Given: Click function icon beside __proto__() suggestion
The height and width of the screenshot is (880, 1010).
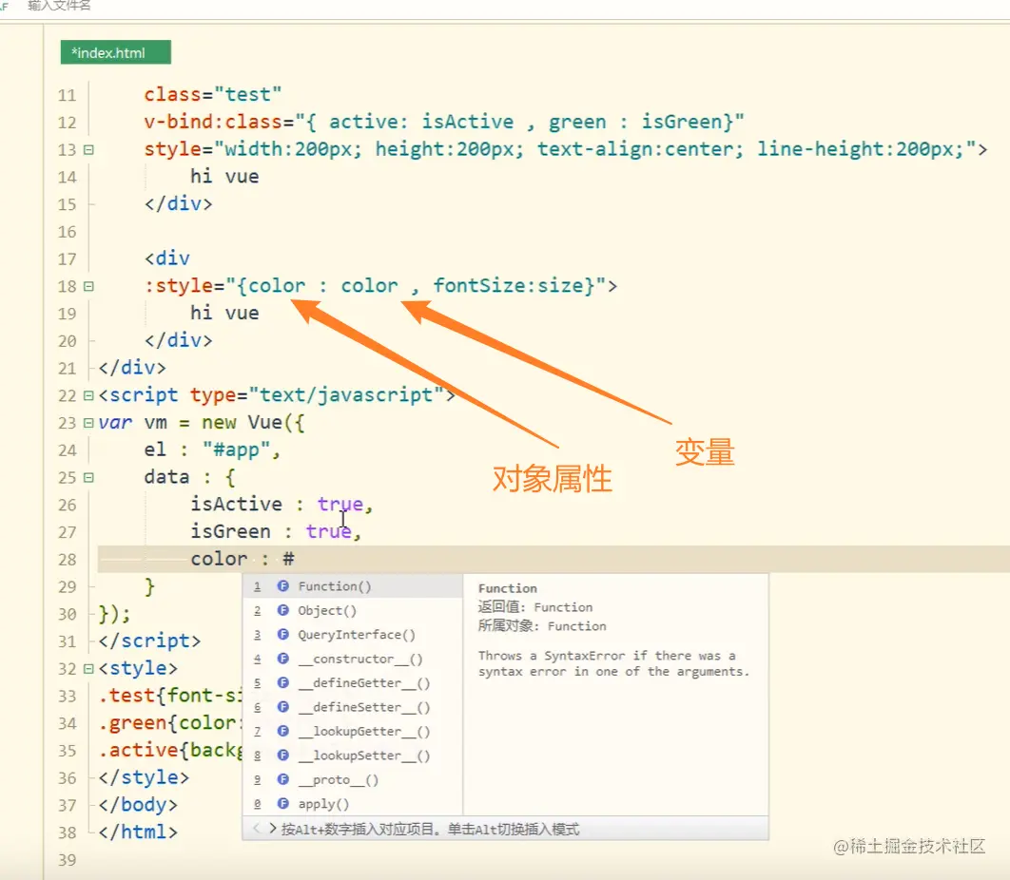Looking at the screenshot, I should pyautogui.click(x=282, y=779).
